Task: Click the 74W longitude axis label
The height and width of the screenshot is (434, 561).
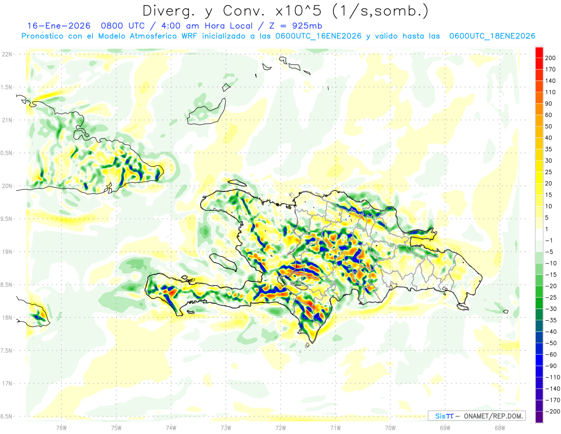Action: pos(171,427)
